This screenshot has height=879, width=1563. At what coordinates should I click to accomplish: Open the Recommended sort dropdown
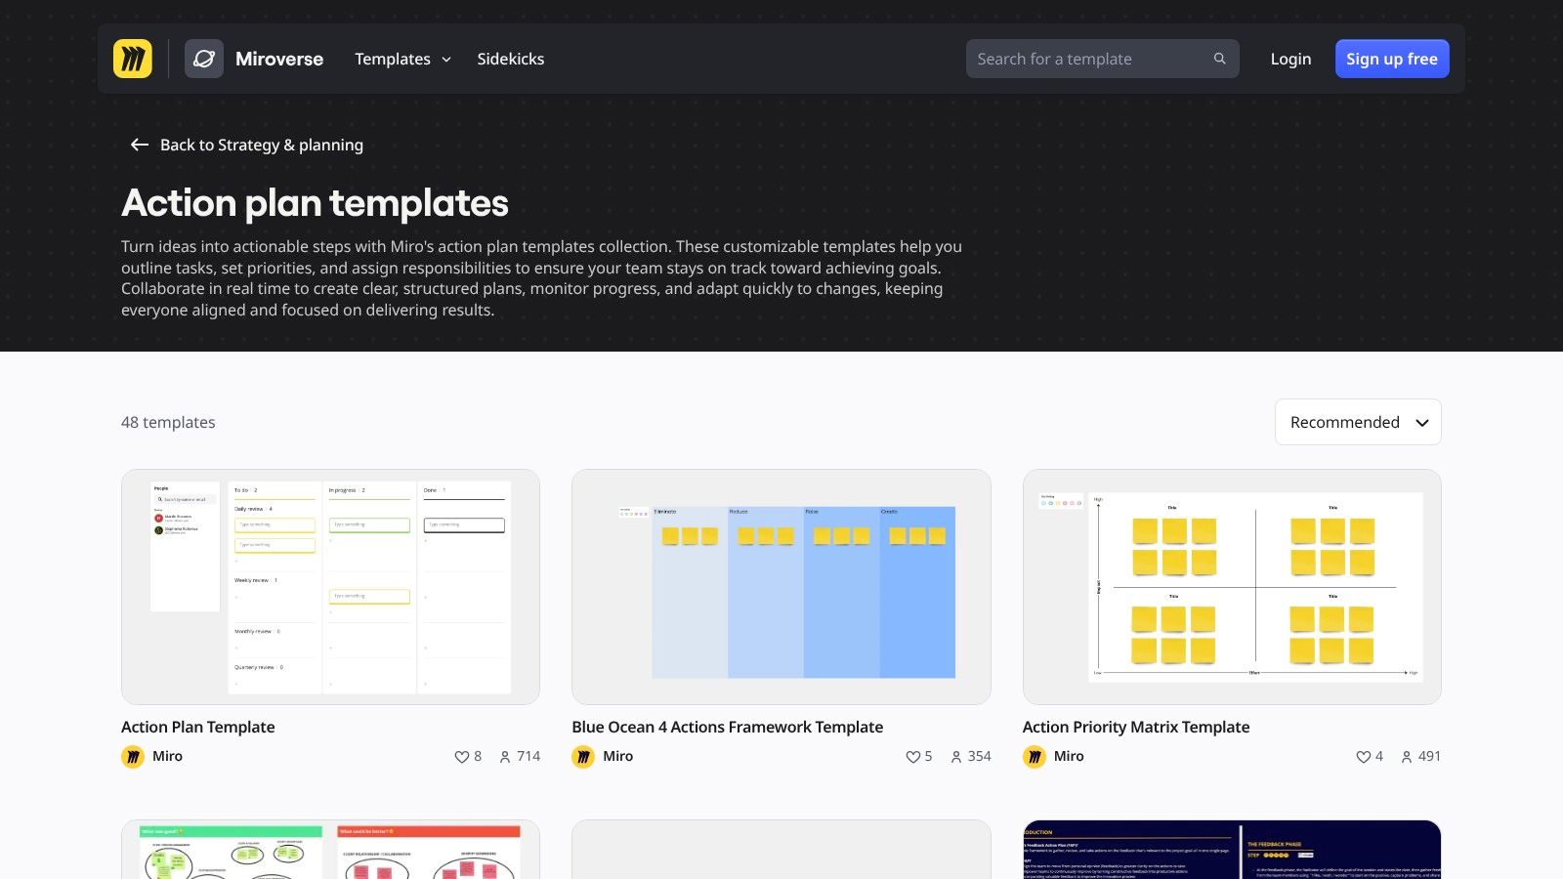[x=1358, y=422]
